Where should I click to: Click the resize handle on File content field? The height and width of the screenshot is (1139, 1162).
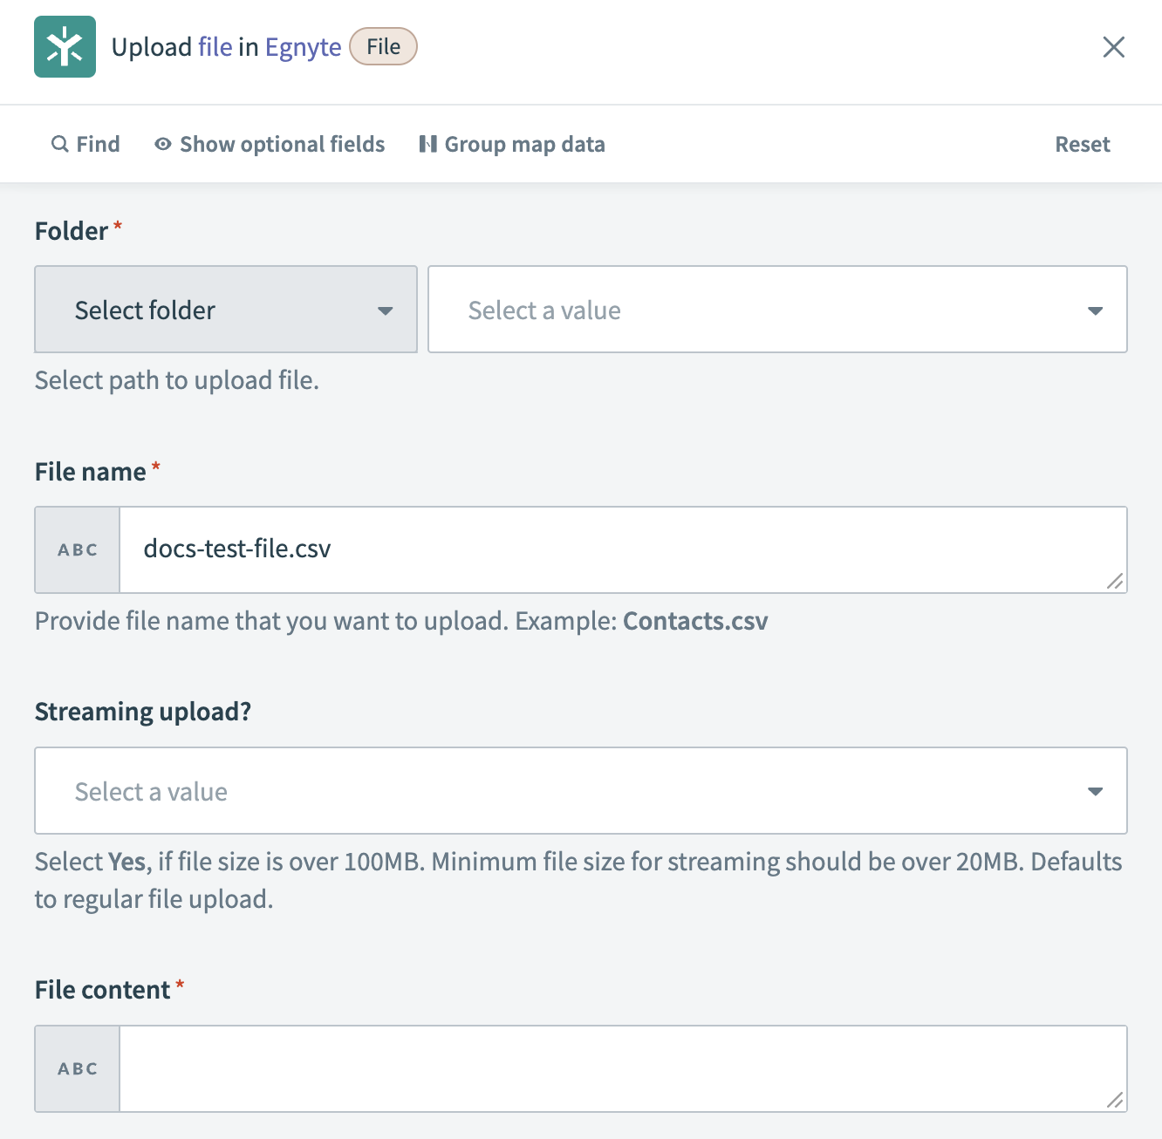point(1115,1101)
